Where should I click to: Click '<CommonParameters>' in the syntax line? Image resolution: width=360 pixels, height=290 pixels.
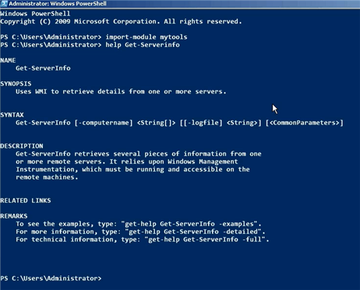pyautogui.click(x=305, y=123)
